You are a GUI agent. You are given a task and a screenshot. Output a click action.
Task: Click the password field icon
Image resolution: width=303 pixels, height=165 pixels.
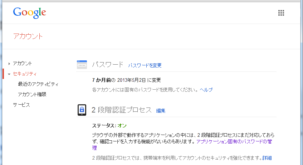[x=82, y=65]
